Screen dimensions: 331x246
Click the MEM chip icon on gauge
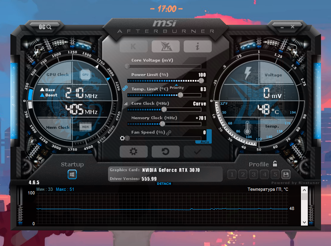[85, 127]
